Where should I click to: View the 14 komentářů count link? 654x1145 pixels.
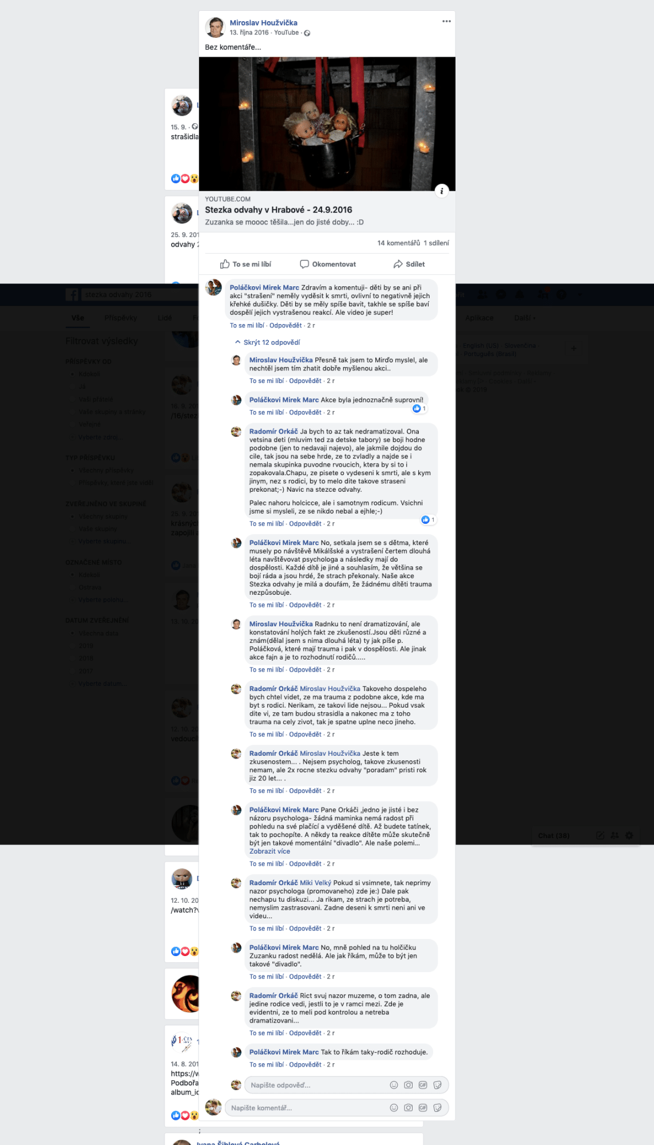(399, 243)
